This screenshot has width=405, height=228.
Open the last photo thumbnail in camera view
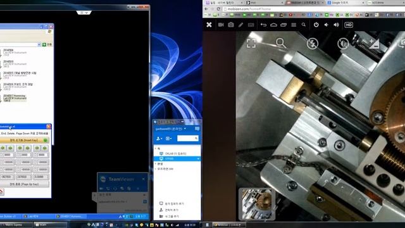tap(257, 204)
